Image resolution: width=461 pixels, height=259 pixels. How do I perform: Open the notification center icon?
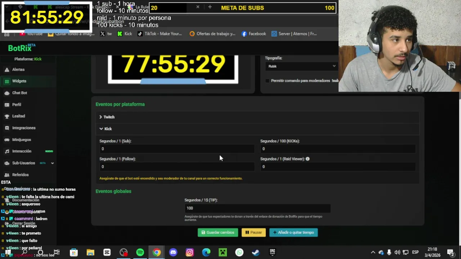pos(450,253)
